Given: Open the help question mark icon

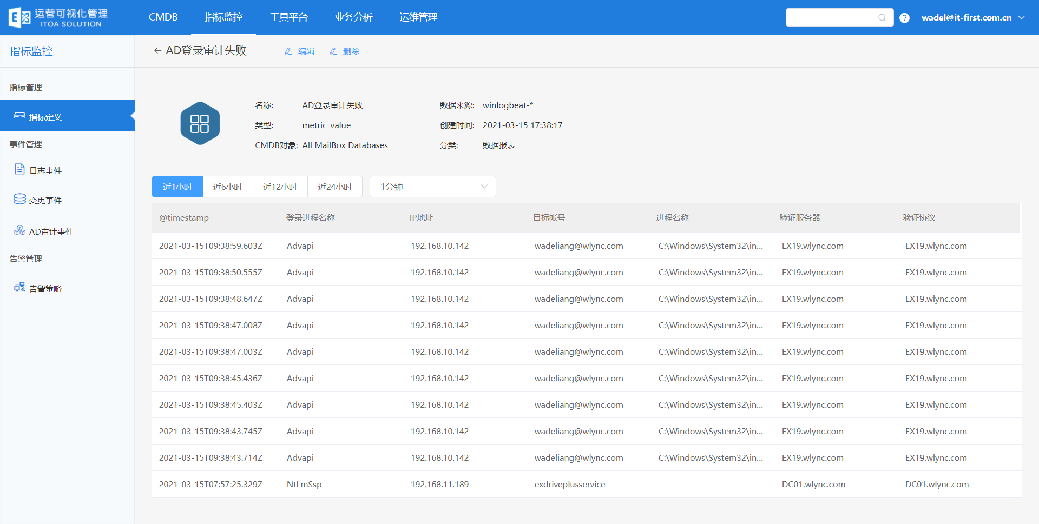Looking at the screenshot, I should 904,18.
